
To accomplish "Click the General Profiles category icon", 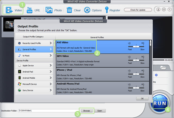I will tap(20, 49).
